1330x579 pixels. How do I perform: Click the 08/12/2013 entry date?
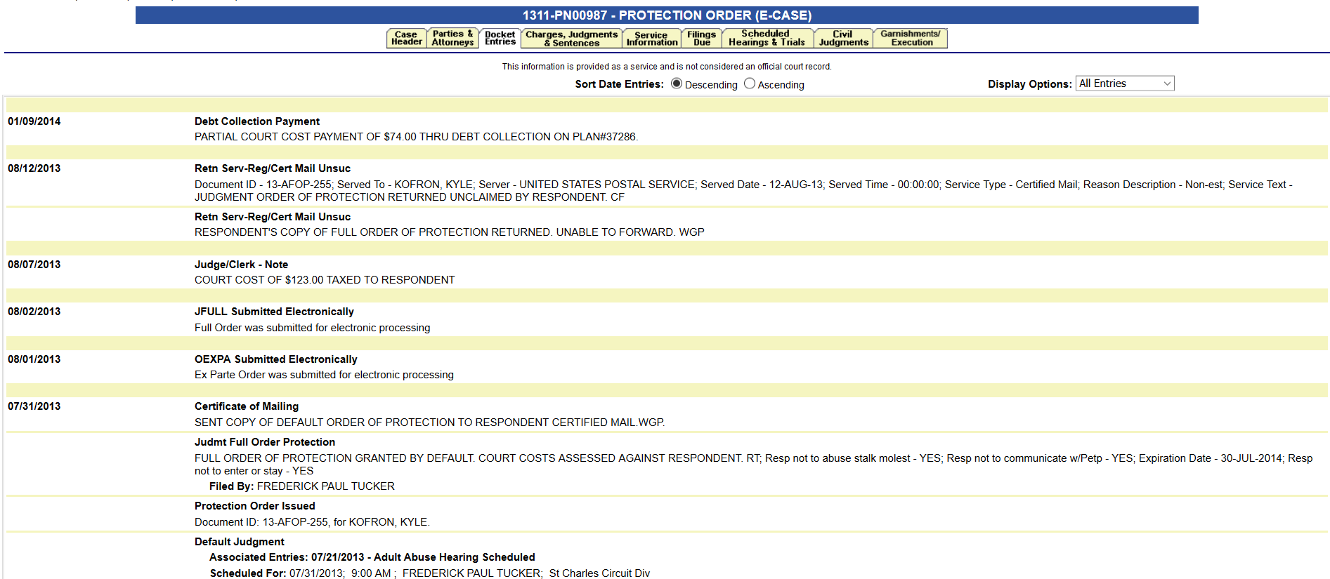[34, 168]
